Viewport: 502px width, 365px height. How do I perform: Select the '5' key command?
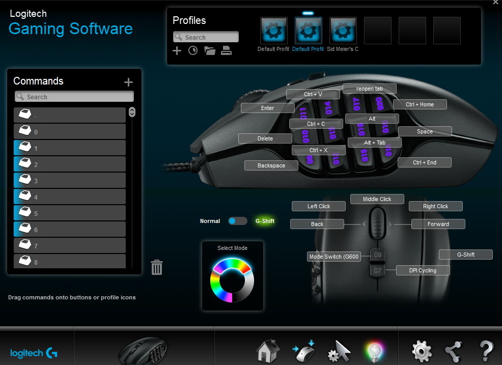pyautogui.click(x=70, y=213)
